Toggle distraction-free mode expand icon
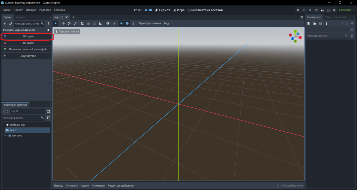Viewport: 357px width, 190px height. 302,17
